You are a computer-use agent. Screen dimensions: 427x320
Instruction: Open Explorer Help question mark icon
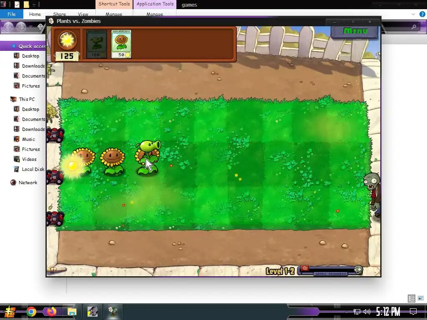(x=422, y=14)
